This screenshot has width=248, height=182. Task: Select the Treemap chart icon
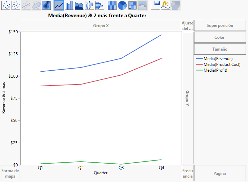[x=132, y=5]
